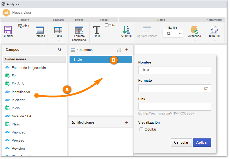Select the Inicio field
This screenshot has width=230, height=159.
(x=16, y=108)
